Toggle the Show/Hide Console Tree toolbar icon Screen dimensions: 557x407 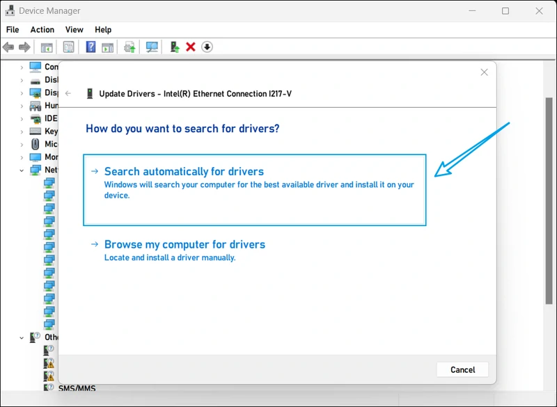(47, 47)
